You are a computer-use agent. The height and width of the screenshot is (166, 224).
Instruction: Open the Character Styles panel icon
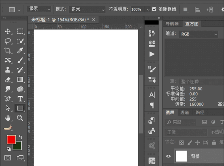click(x=152, y=131)
